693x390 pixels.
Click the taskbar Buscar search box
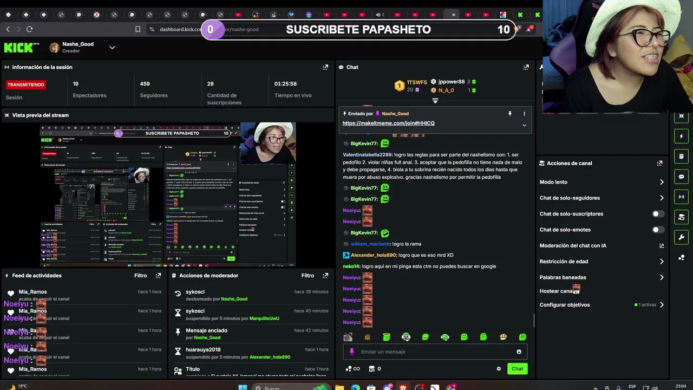point(291,387)
